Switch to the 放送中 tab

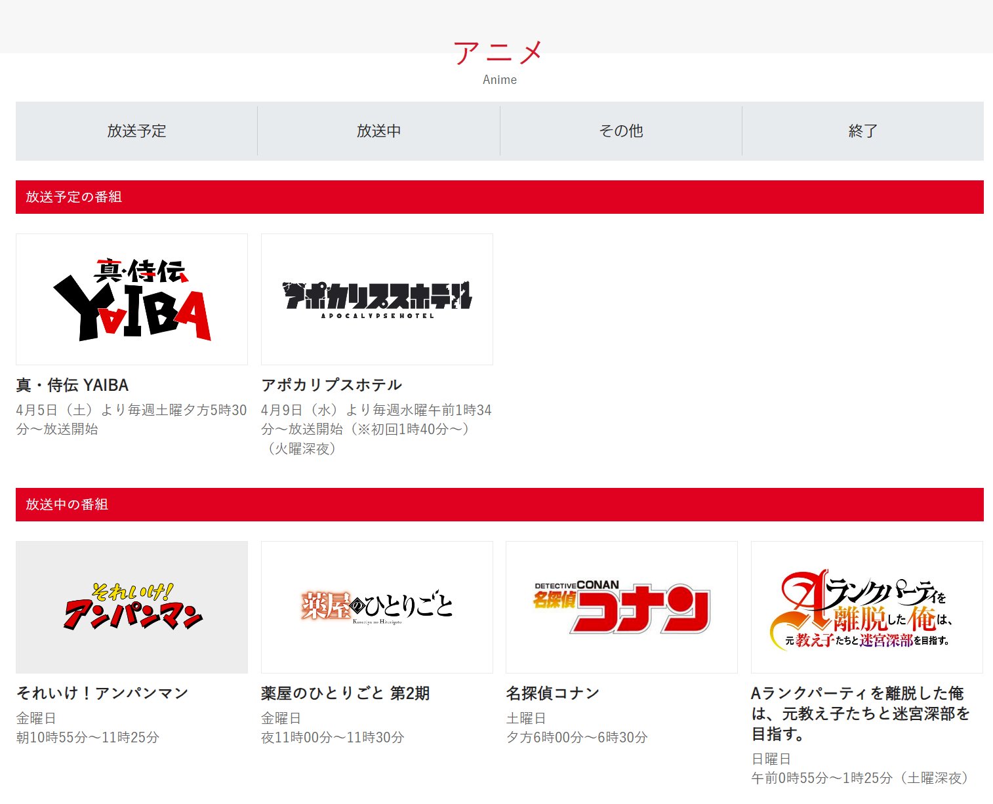tap(378, 131)
